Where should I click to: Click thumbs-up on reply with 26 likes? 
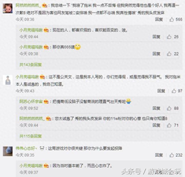click(x=169, y=37)
